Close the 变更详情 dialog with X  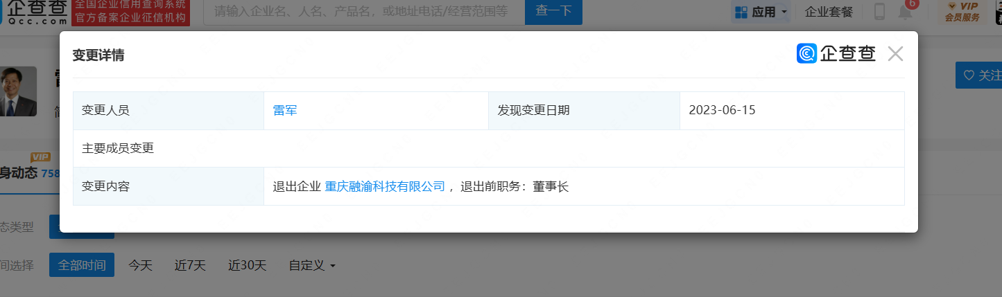895,54
